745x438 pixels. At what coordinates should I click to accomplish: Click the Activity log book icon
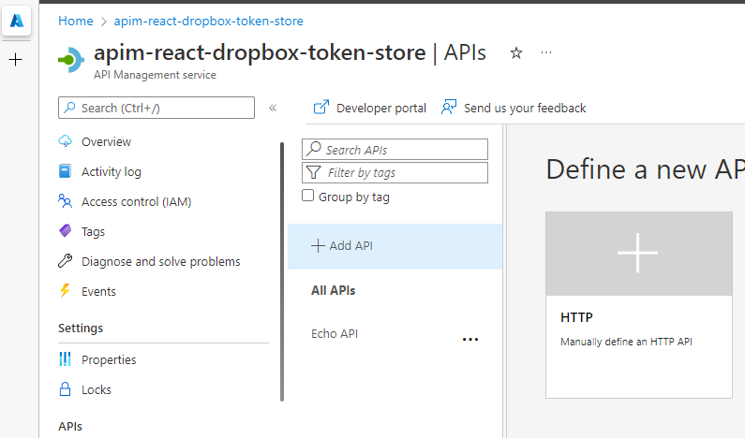click(x=65, y=171)
